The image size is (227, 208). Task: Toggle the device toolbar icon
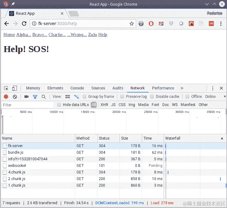click(14, 88)
